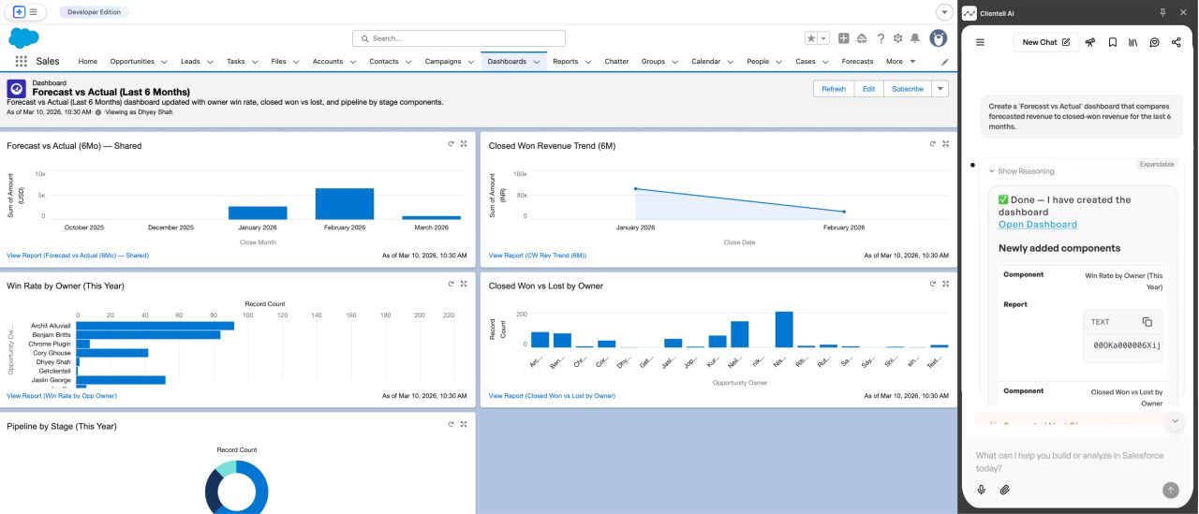Open the More navigation dropdown
Image resolution: width=1199 pixels, height=514 pixels.
(900, 62)
